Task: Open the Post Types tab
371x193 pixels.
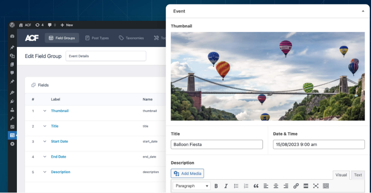Action: [x=97, y=38]
